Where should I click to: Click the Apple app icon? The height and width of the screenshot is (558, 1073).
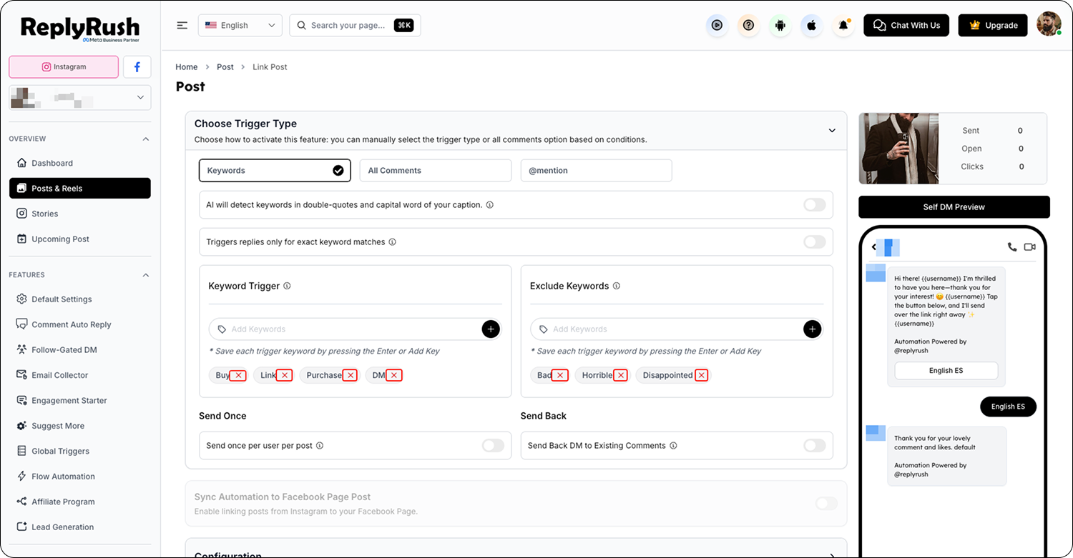click(812, 26)
